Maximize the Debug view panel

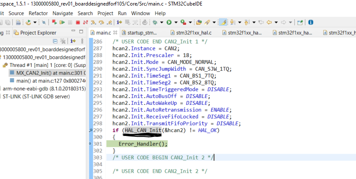click(x=81, y=32)
